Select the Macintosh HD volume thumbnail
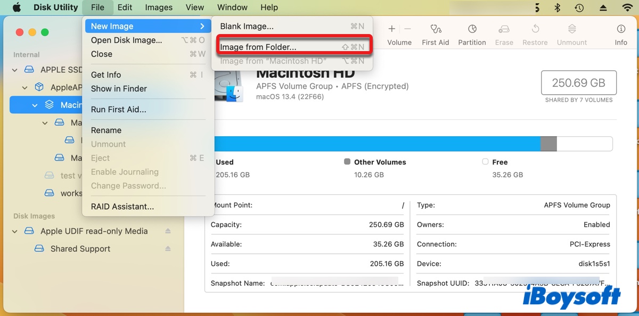Viewport: 639px width, 316px height. pyautogui.click(x=229, y=85)
